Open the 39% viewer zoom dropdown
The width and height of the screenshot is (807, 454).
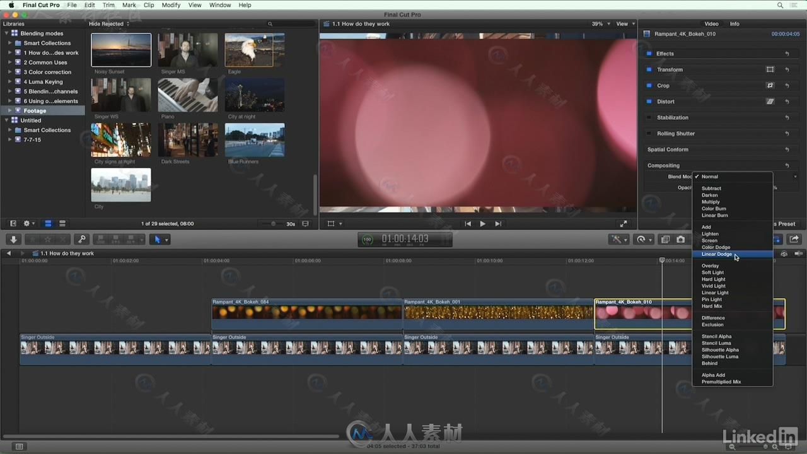click(600, 24)
